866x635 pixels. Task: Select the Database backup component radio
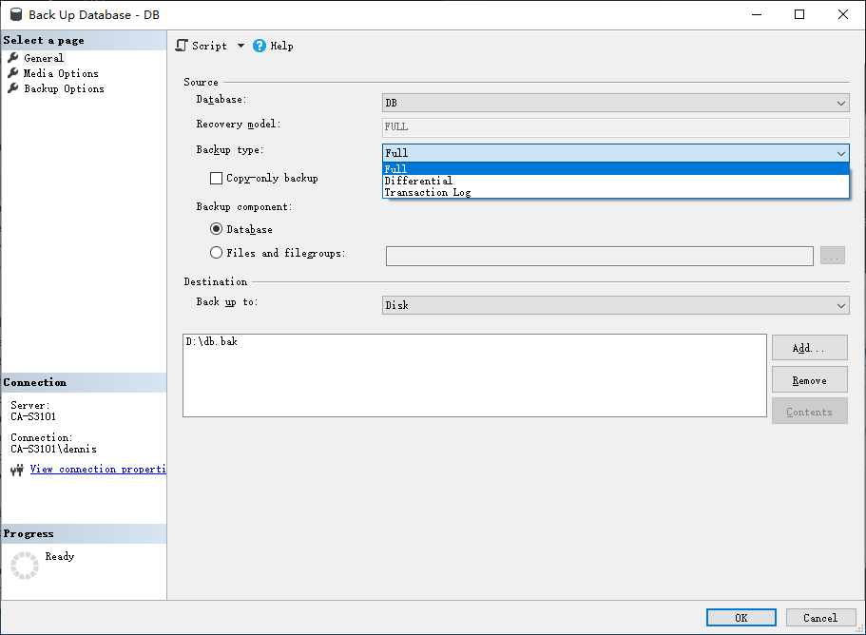tap(217, 229)
